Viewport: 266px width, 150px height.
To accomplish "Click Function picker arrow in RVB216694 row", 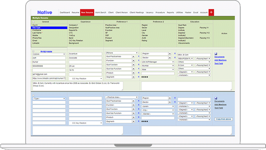I will 134,61.
